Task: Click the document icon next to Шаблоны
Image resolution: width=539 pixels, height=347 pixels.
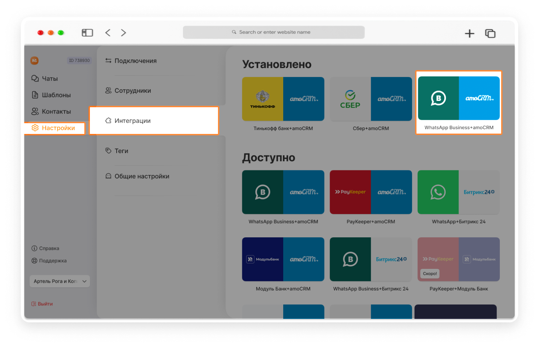Action: (35, 95)
